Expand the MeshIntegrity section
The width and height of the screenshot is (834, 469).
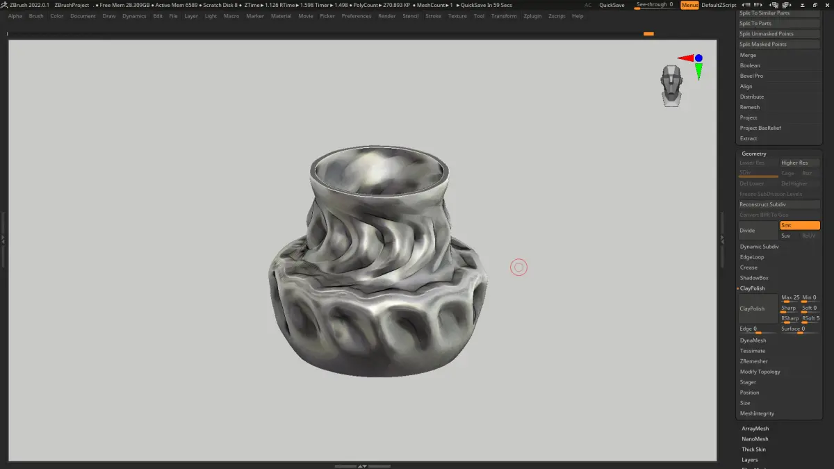point(757,413)
